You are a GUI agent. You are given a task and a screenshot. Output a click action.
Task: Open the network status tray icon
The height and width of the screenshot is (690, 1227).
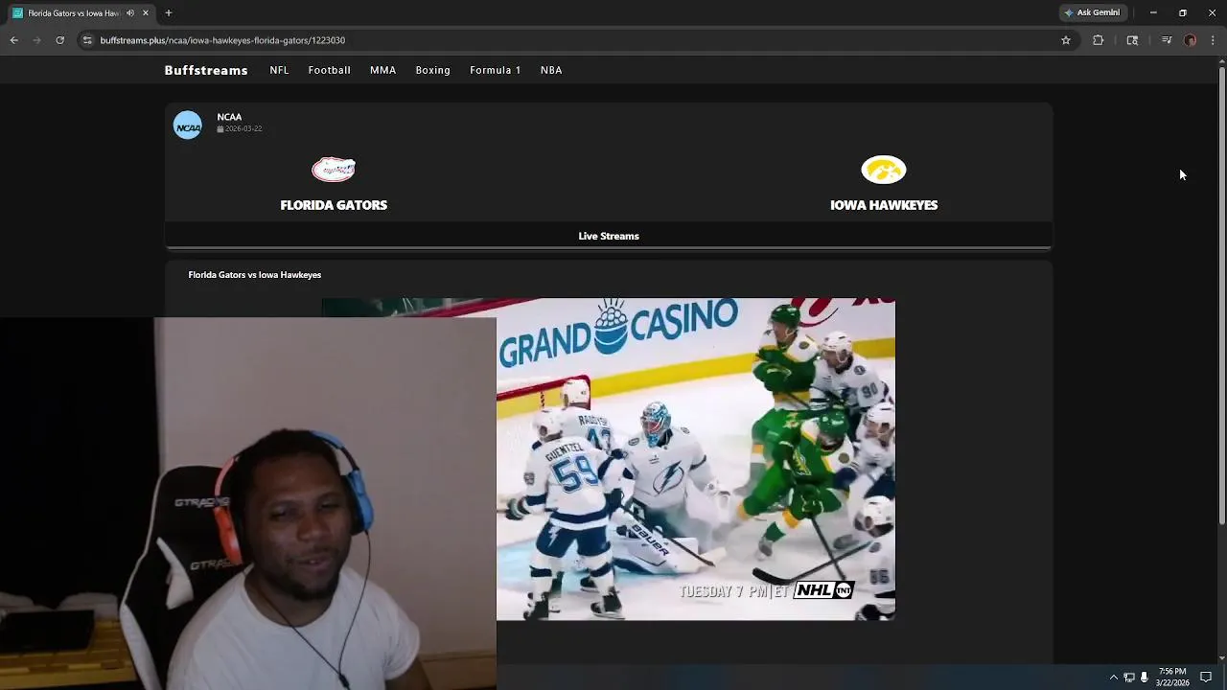click(1129, 677)
